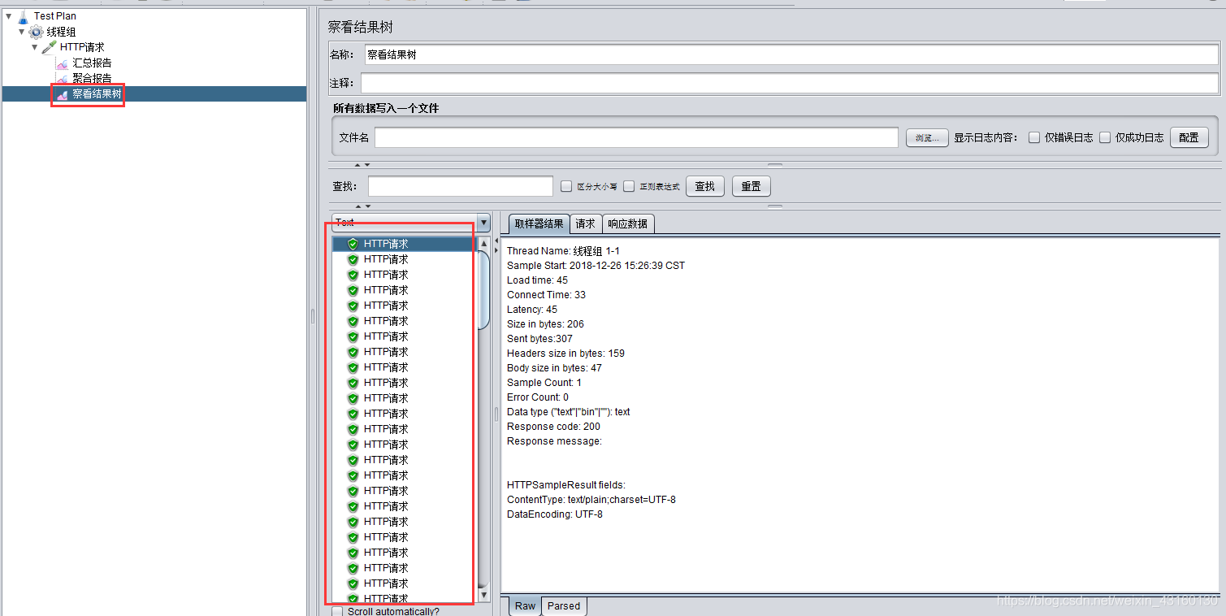
Task: Open the 汇总报告 listener icon
Action: point(63,63)
